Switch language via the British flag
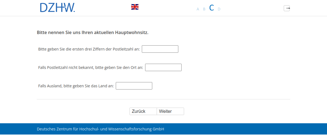This screenshot has height=137, width=327. point(135,7)
